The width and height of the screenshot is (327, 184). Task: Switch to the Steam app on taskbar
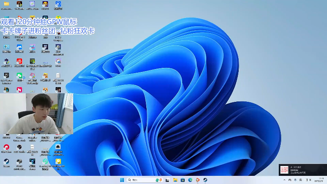[205, 180]
